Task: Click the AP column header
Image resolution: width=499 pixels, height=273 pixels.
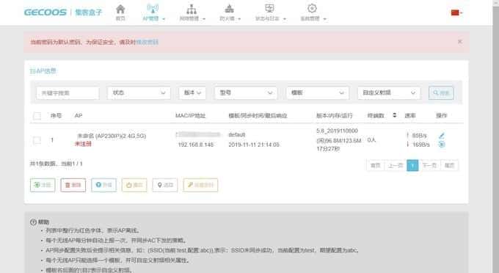Action: pos(79,115)
